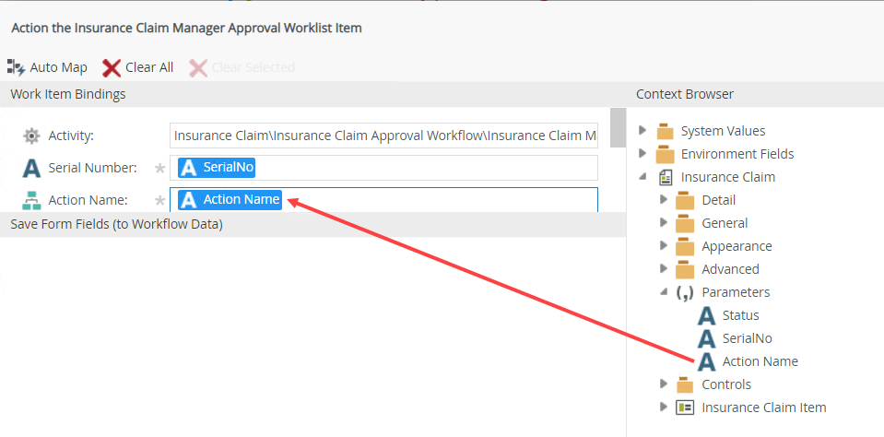Expand the Detail folder node
Image resolution: width=884 pixels, height=437 pixels.
[x=664, y=200]
